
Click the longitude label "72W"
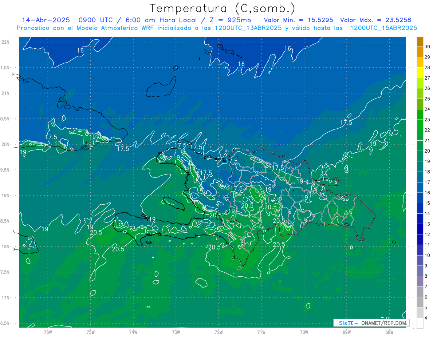click(x=219, y=332)
